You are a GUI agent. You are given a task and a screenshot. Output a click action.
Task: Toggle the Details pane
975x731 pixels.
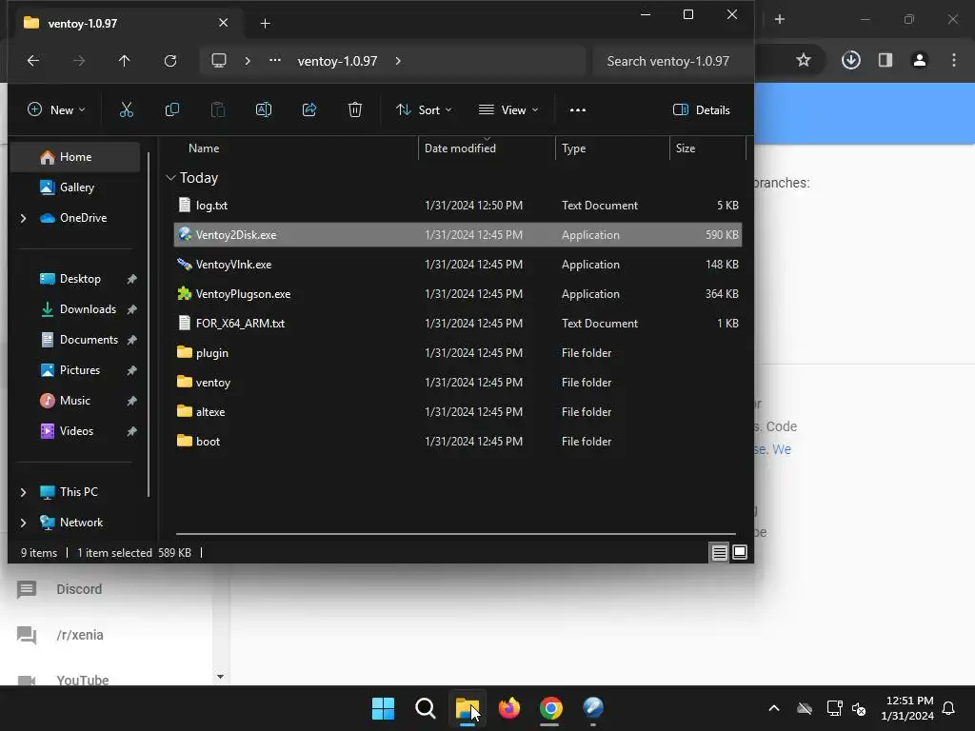[x=702, y=110]
